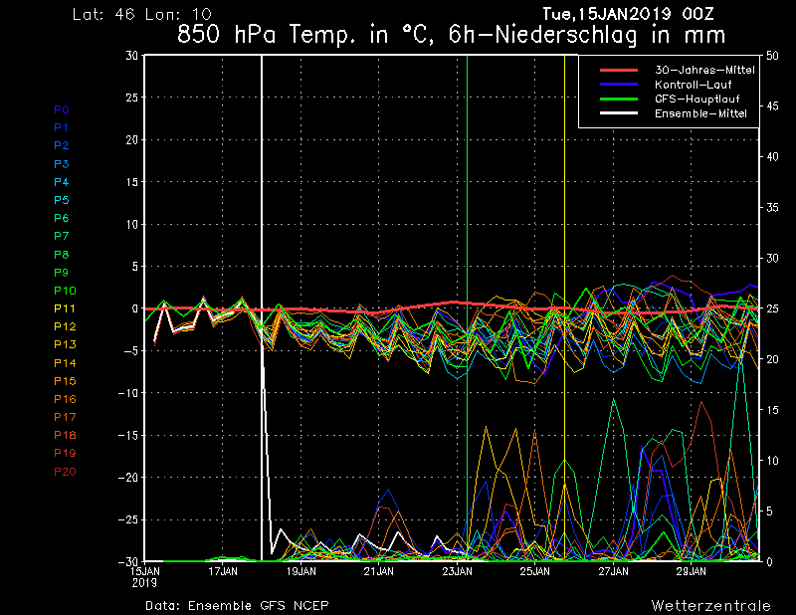796x615 pixels.
Task: Click the 29JAN x-axis label
Action: [691, 572]
